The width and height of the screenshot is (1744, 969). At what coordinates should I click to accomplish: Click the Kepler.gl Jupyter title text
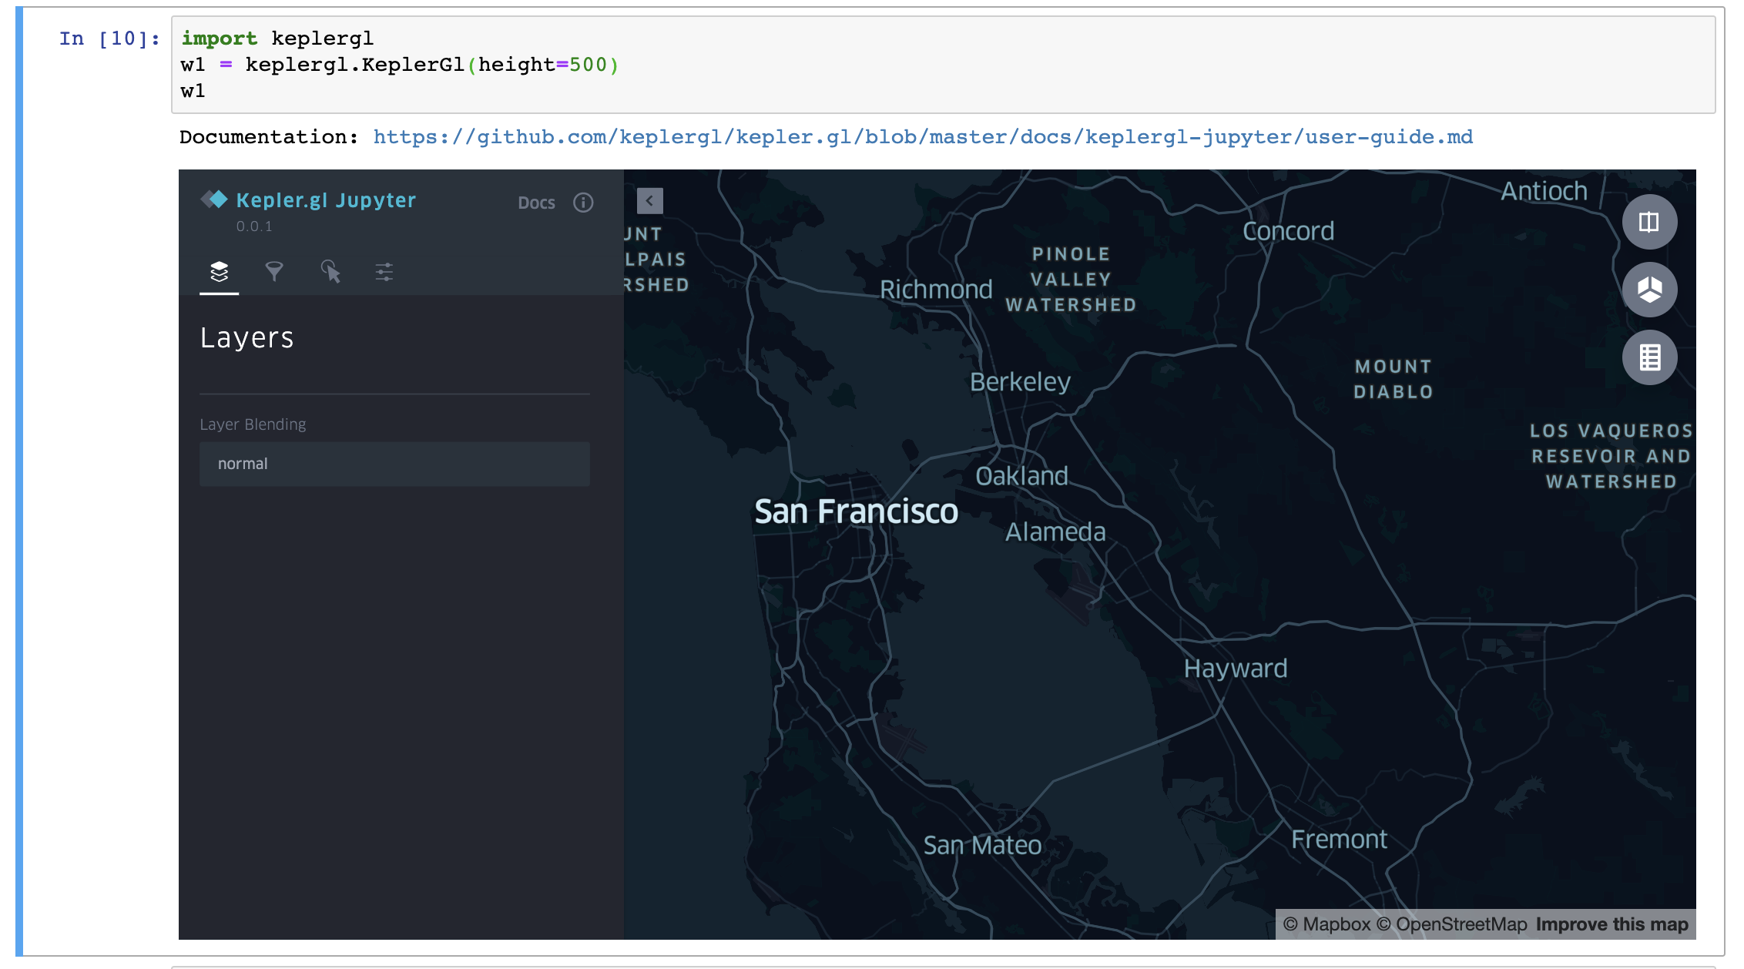click(x=326, y=200)
